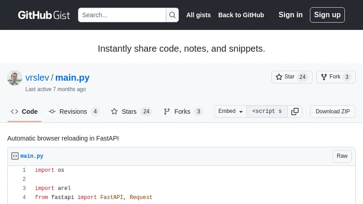Open the Forks tab
Viewport: 363px width, 204px height.
182,112
